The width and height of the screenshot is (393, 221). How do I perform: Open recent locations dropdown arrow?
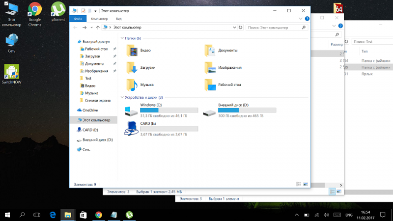(91, 28)
